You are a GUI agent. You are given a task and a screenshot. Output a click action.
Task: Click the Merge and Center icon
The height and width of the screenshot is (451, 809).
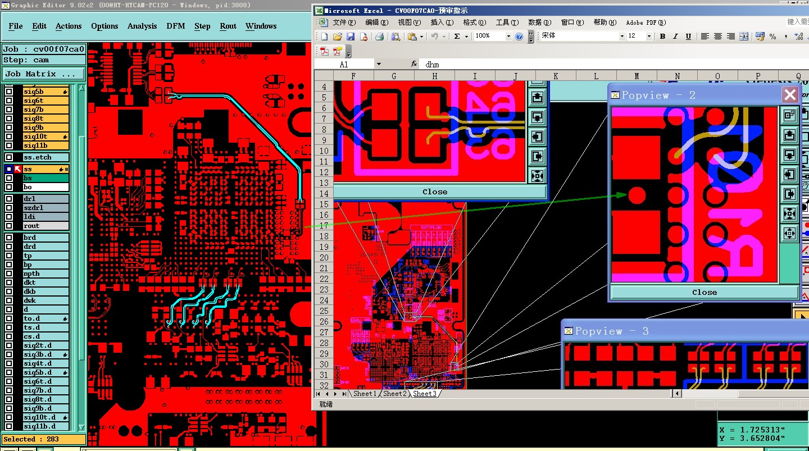(x=744, y=37)
